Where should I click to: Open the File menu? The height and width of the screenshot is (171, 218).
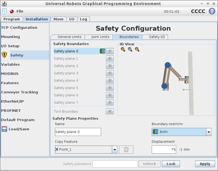[x=20, y=11]
